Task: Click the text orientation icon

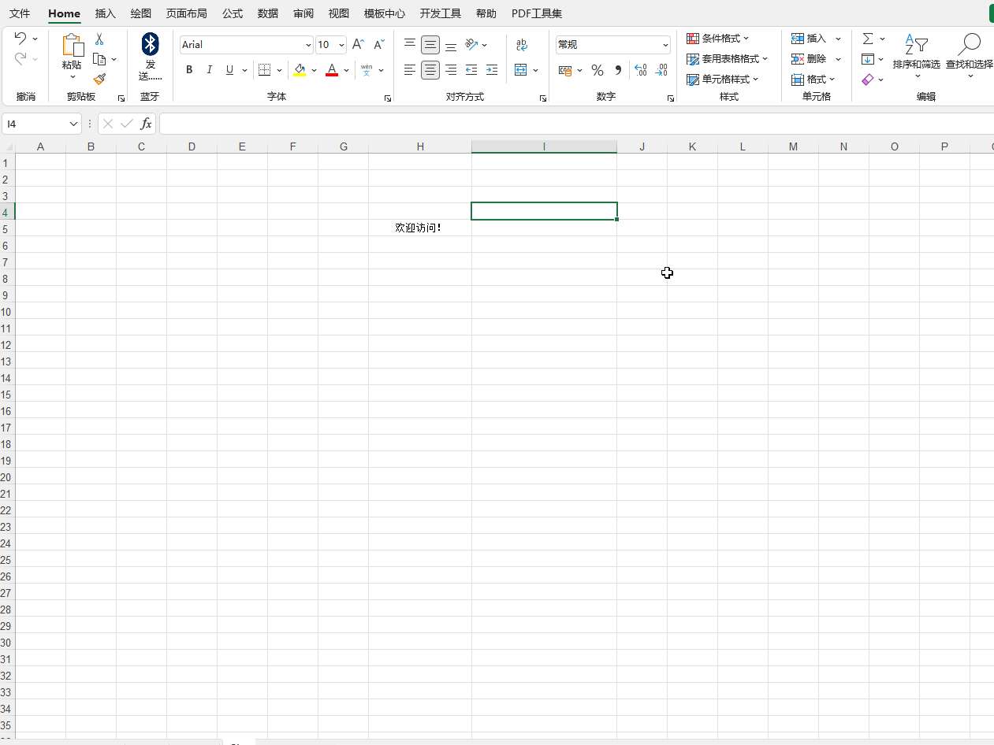Action: pos(471,45)
